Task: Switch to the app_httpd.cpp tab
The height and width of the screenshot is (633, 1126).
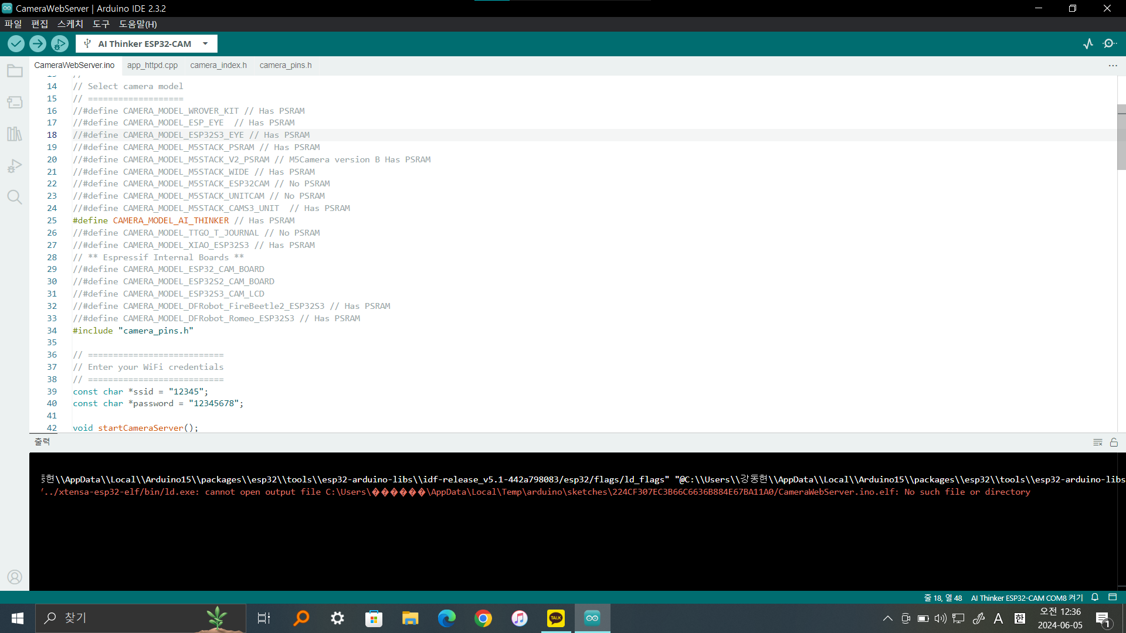Action: (152, 65)
